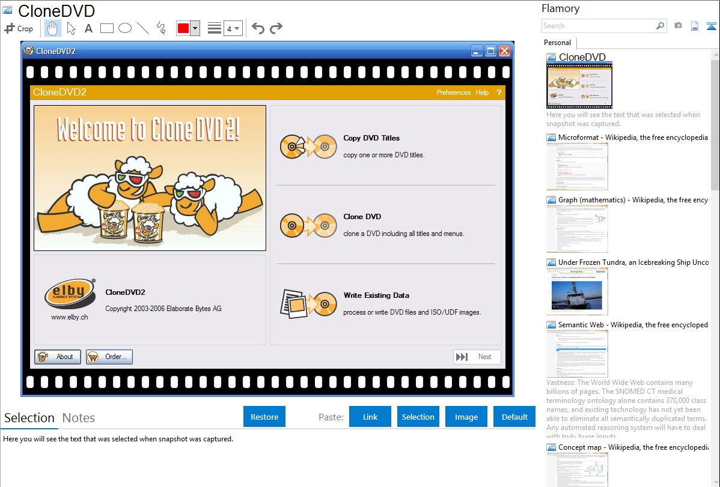
Task: Select the Under Frozen Tundra snapshot title
Action: coord(633,262)
